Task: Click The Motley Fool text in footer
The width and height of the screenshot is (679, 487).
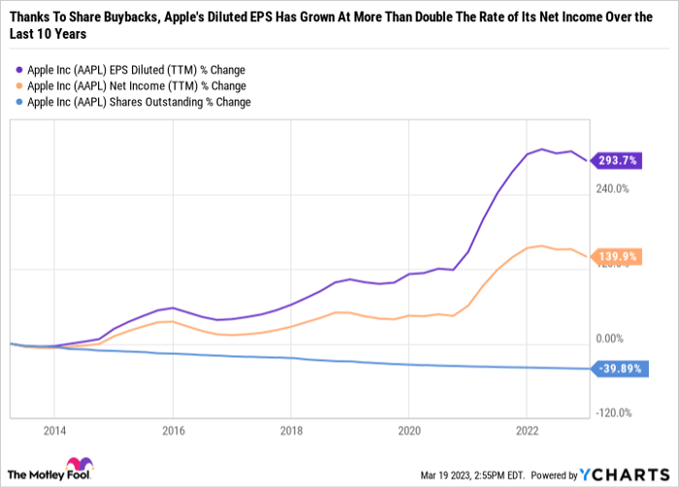Action: click(x=48, y=474)
